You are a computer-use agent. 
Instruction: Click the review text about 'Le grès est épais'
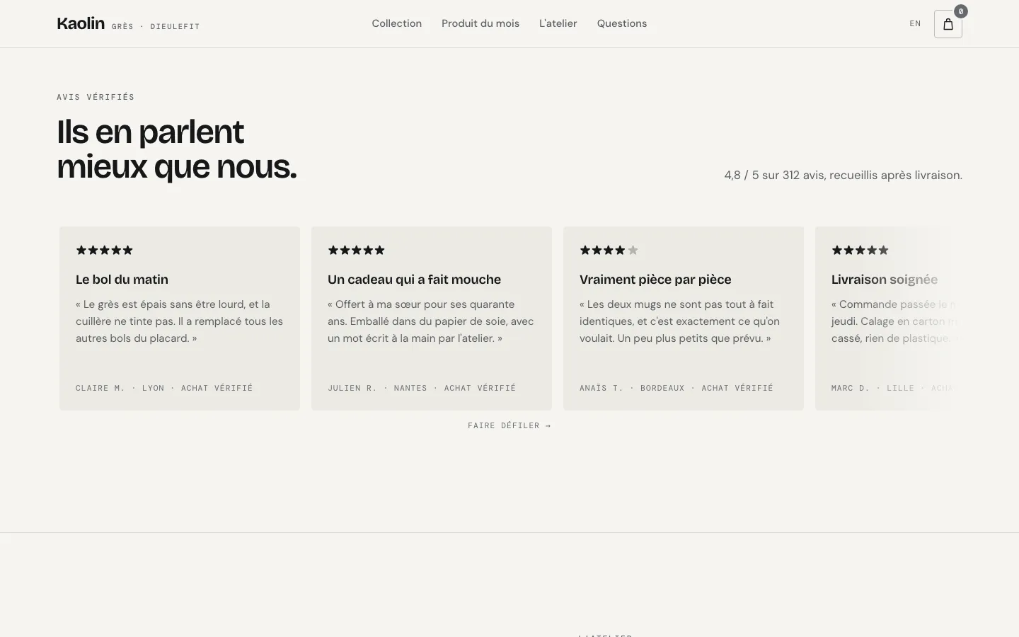[180, 321]
